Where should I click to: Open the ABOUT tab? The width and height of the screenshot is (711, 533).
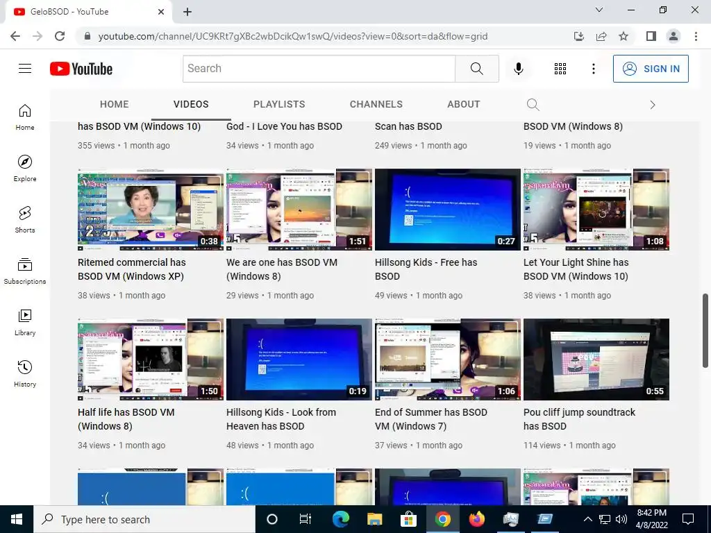(463, 104)
